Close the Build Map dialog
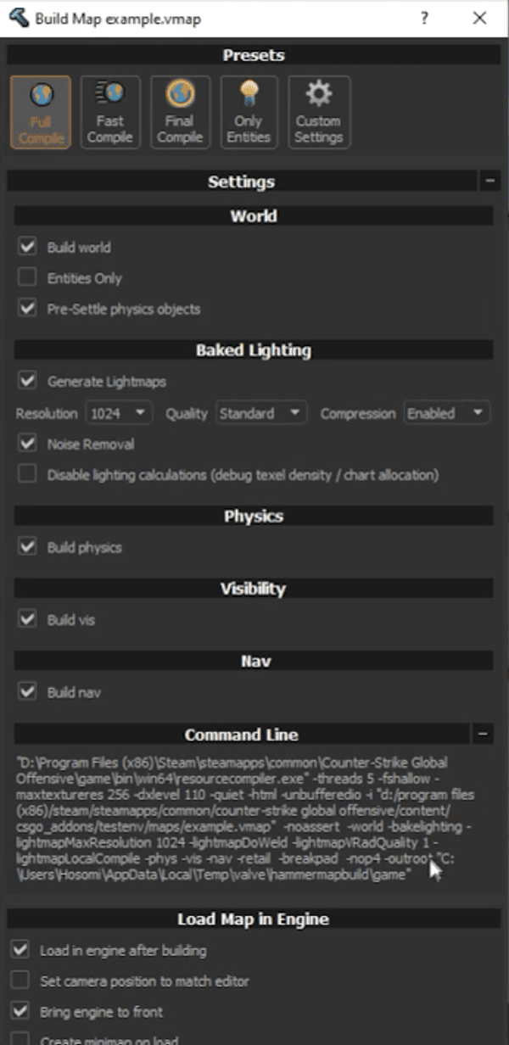This screenshot has height=1045, width=509. coord(480,18)
